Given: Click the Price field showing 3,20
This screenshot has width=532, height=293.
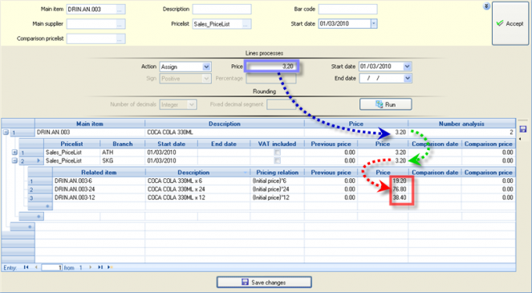Looking at the screenshot, I should click(271, 67).
